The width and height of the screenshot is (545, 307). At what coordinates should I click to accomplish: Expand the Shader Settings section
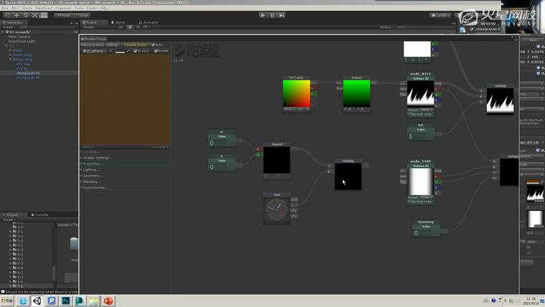click(x=98, y=158)
